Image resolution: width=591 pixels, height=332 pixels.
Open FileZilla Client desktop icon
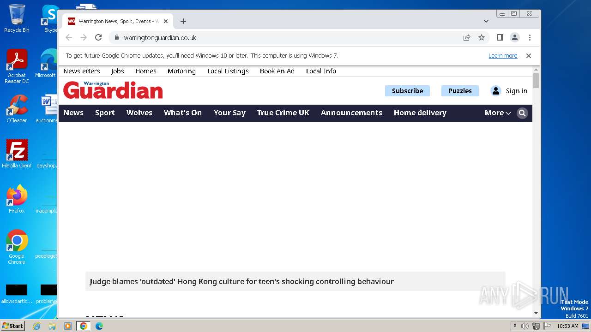pyautogui.click(x=17, y=154)
